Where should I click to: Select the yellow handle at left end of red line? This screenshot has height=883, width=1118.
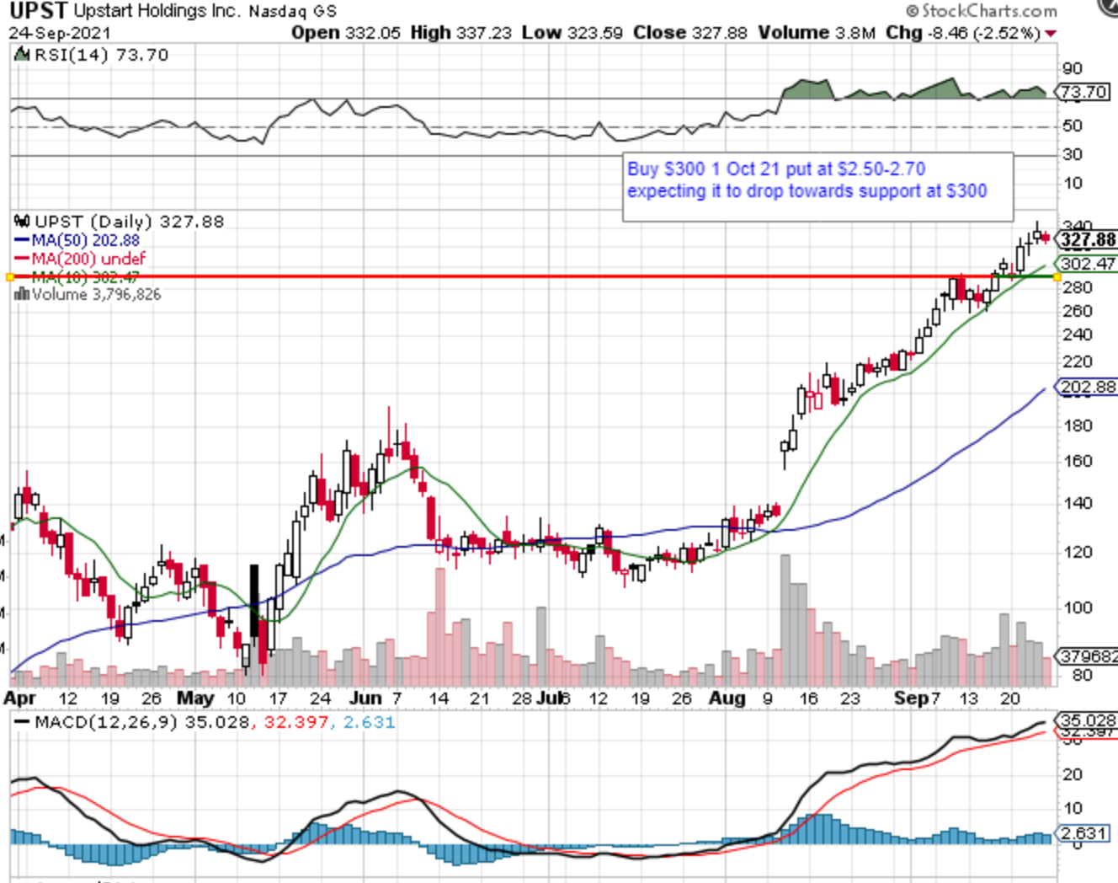(10, 276)
